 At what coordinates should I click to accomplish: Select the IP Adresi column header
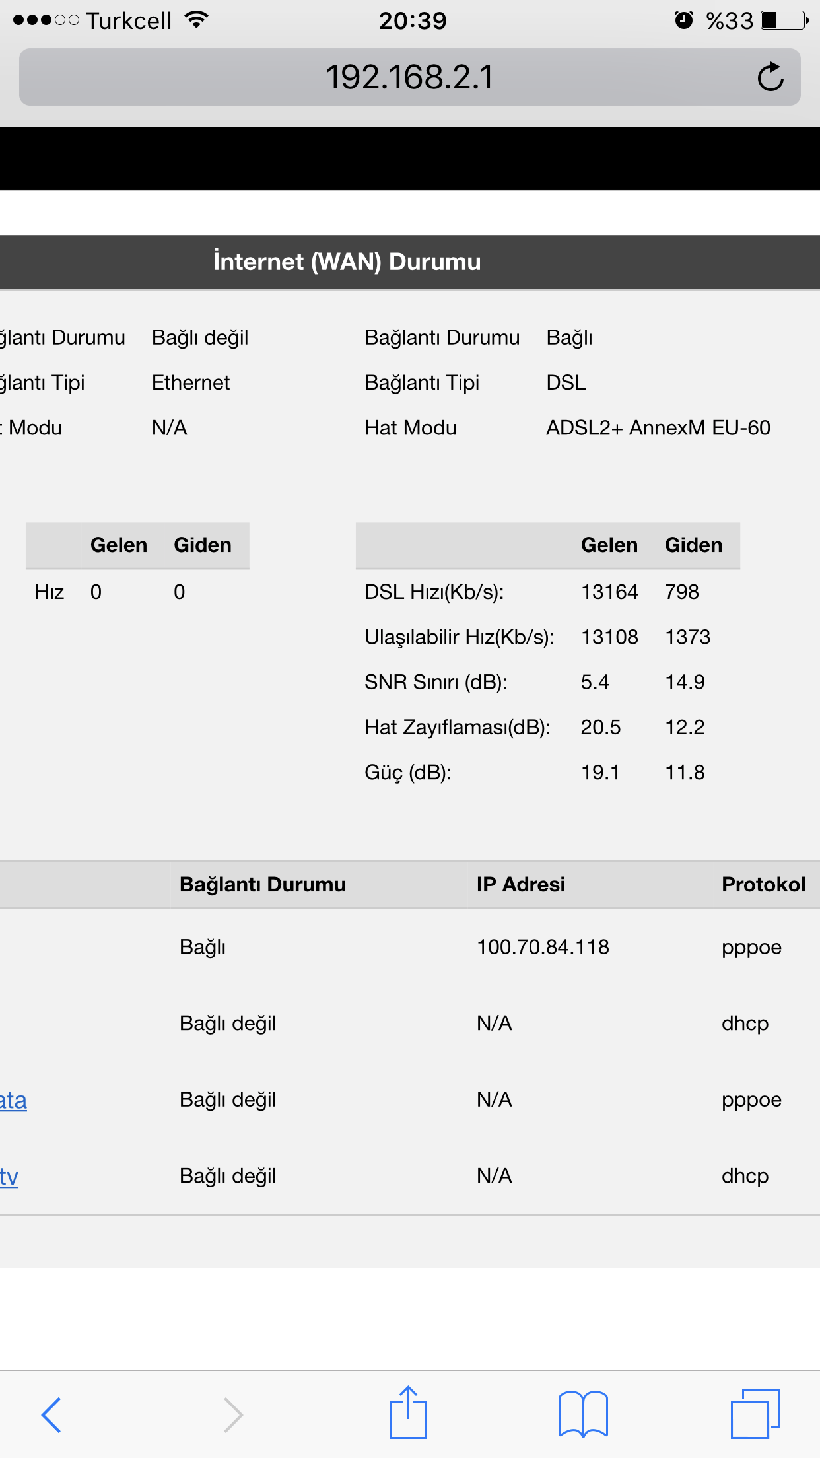click(x=521, y=884)
